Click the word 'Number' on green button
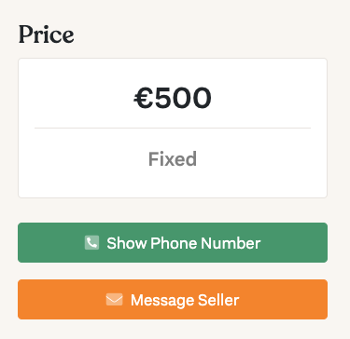Image resolution: width=350 pixels, height=339 pixels. click(x=231, y=243)
